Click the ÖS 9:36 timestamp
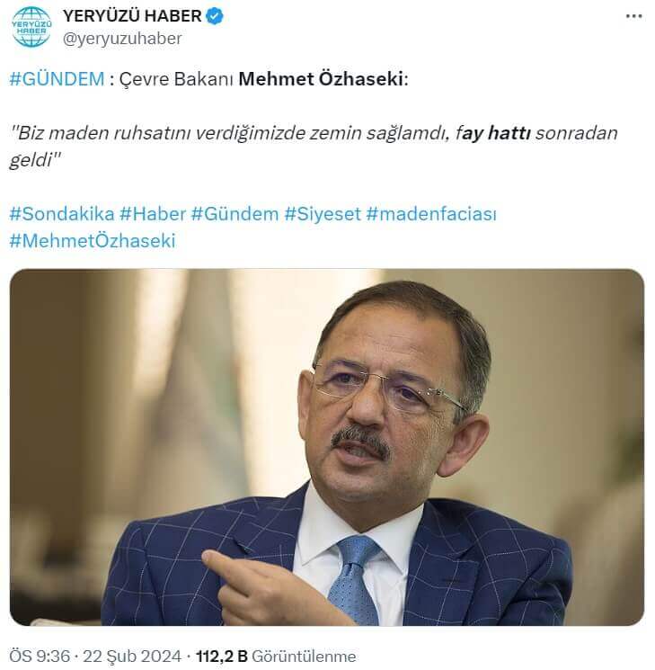The width and height of the screenshot is (655, 670). [x=40, y=656]
